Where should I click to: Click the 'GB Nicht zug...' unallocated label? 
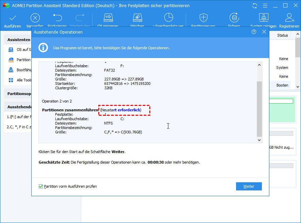(x=281, y=147)
